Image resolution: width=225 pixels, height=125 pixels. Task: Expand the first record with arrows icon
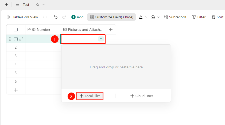click(21, 39)
